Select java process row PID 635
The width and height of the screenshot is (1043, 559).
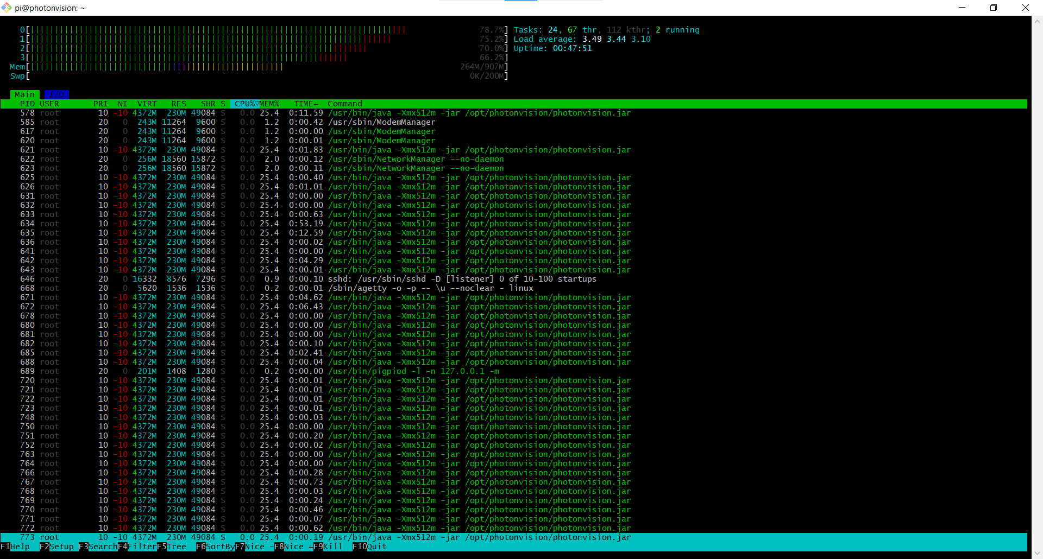pyautogui.click(x=514, y=233)
